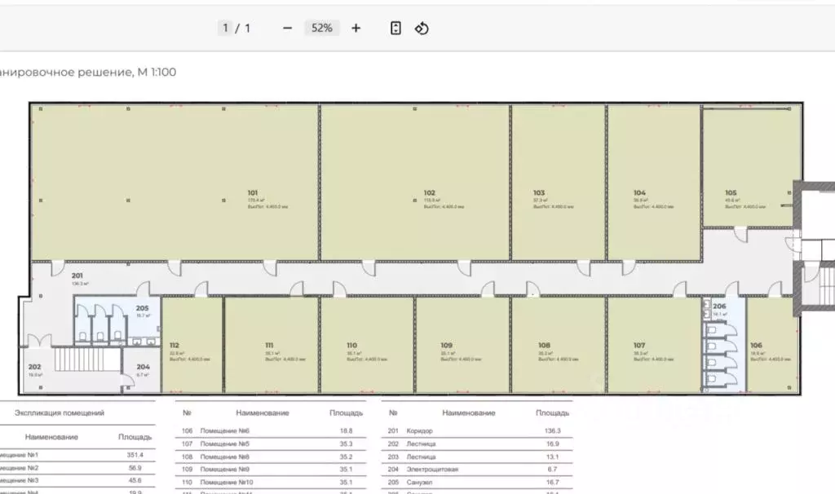The width and height of the screenshot is (835, 494).
Task: Click room 103 label on the plan
Action: tap(539, 193)
